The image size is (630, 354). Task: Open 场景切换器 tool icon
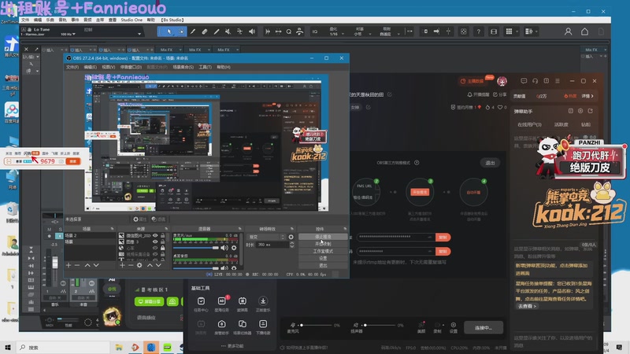pos(242,326)
